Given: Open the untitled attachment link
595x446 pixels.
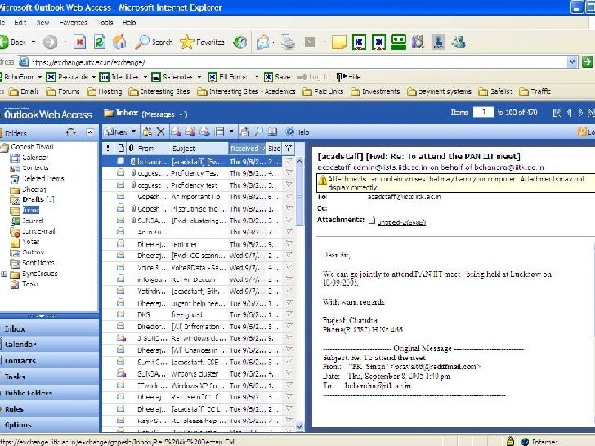Looking at the screenshot, I should click(x=401, y=222).
